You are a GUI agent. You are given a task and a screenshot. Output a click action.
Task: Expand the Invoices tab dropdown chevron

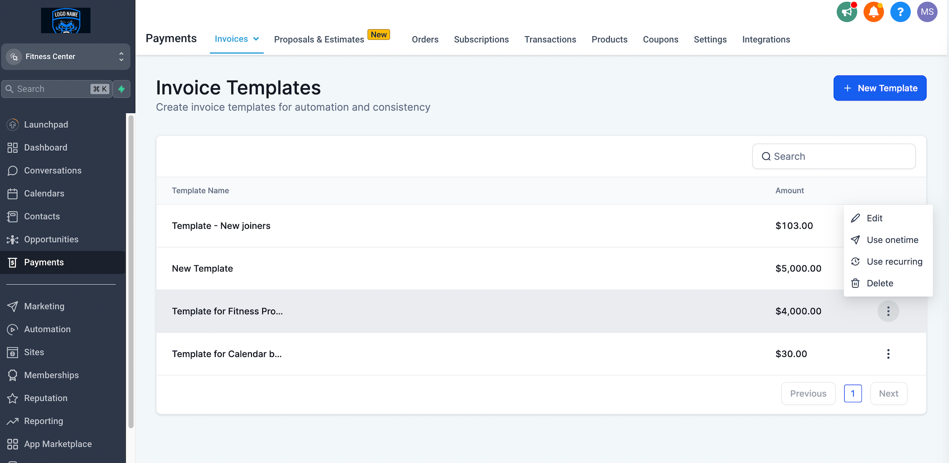(x=256, y=39)
